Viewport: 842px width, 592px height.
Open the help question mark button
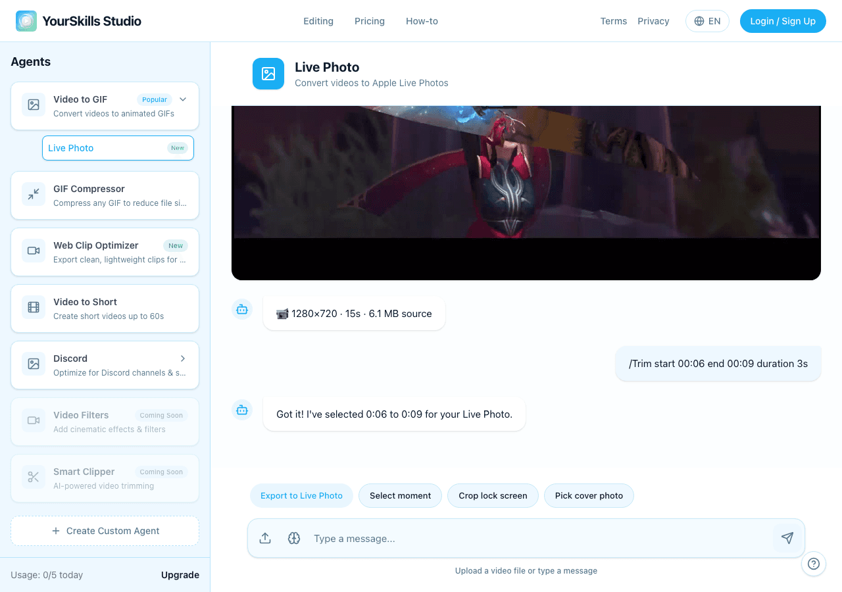click(x=814, y=564)
